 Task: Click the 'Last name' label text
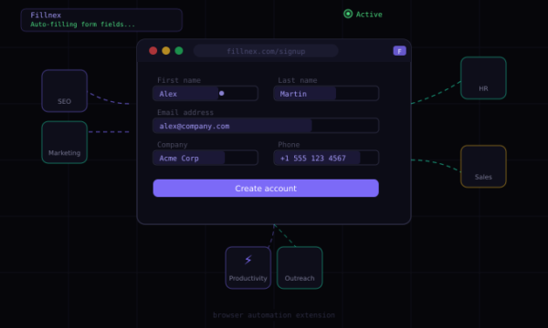(298, 80)
